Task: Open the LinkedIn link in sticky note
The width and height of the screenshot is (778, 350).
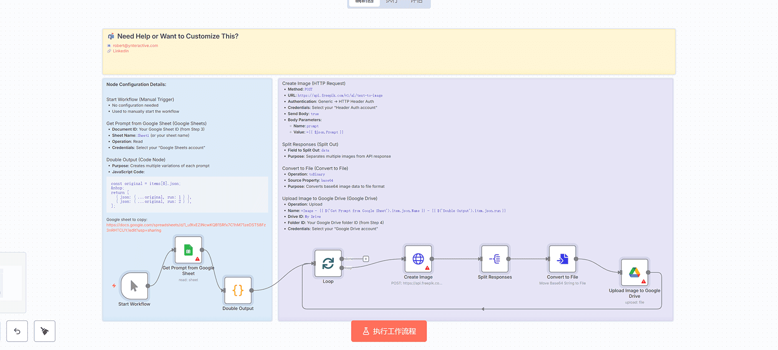Action: (121, 51)
